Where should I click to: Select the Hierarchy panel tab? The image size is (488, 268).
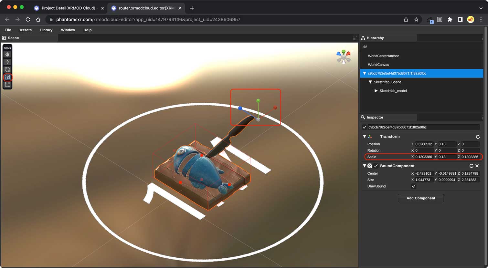[388, 38]
